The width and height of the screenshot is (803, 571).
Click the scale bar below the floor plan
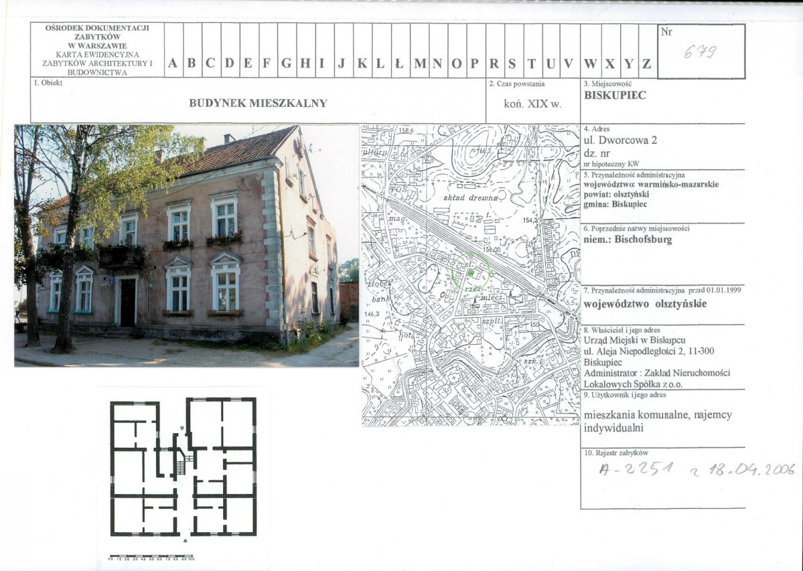click(151, 557)
